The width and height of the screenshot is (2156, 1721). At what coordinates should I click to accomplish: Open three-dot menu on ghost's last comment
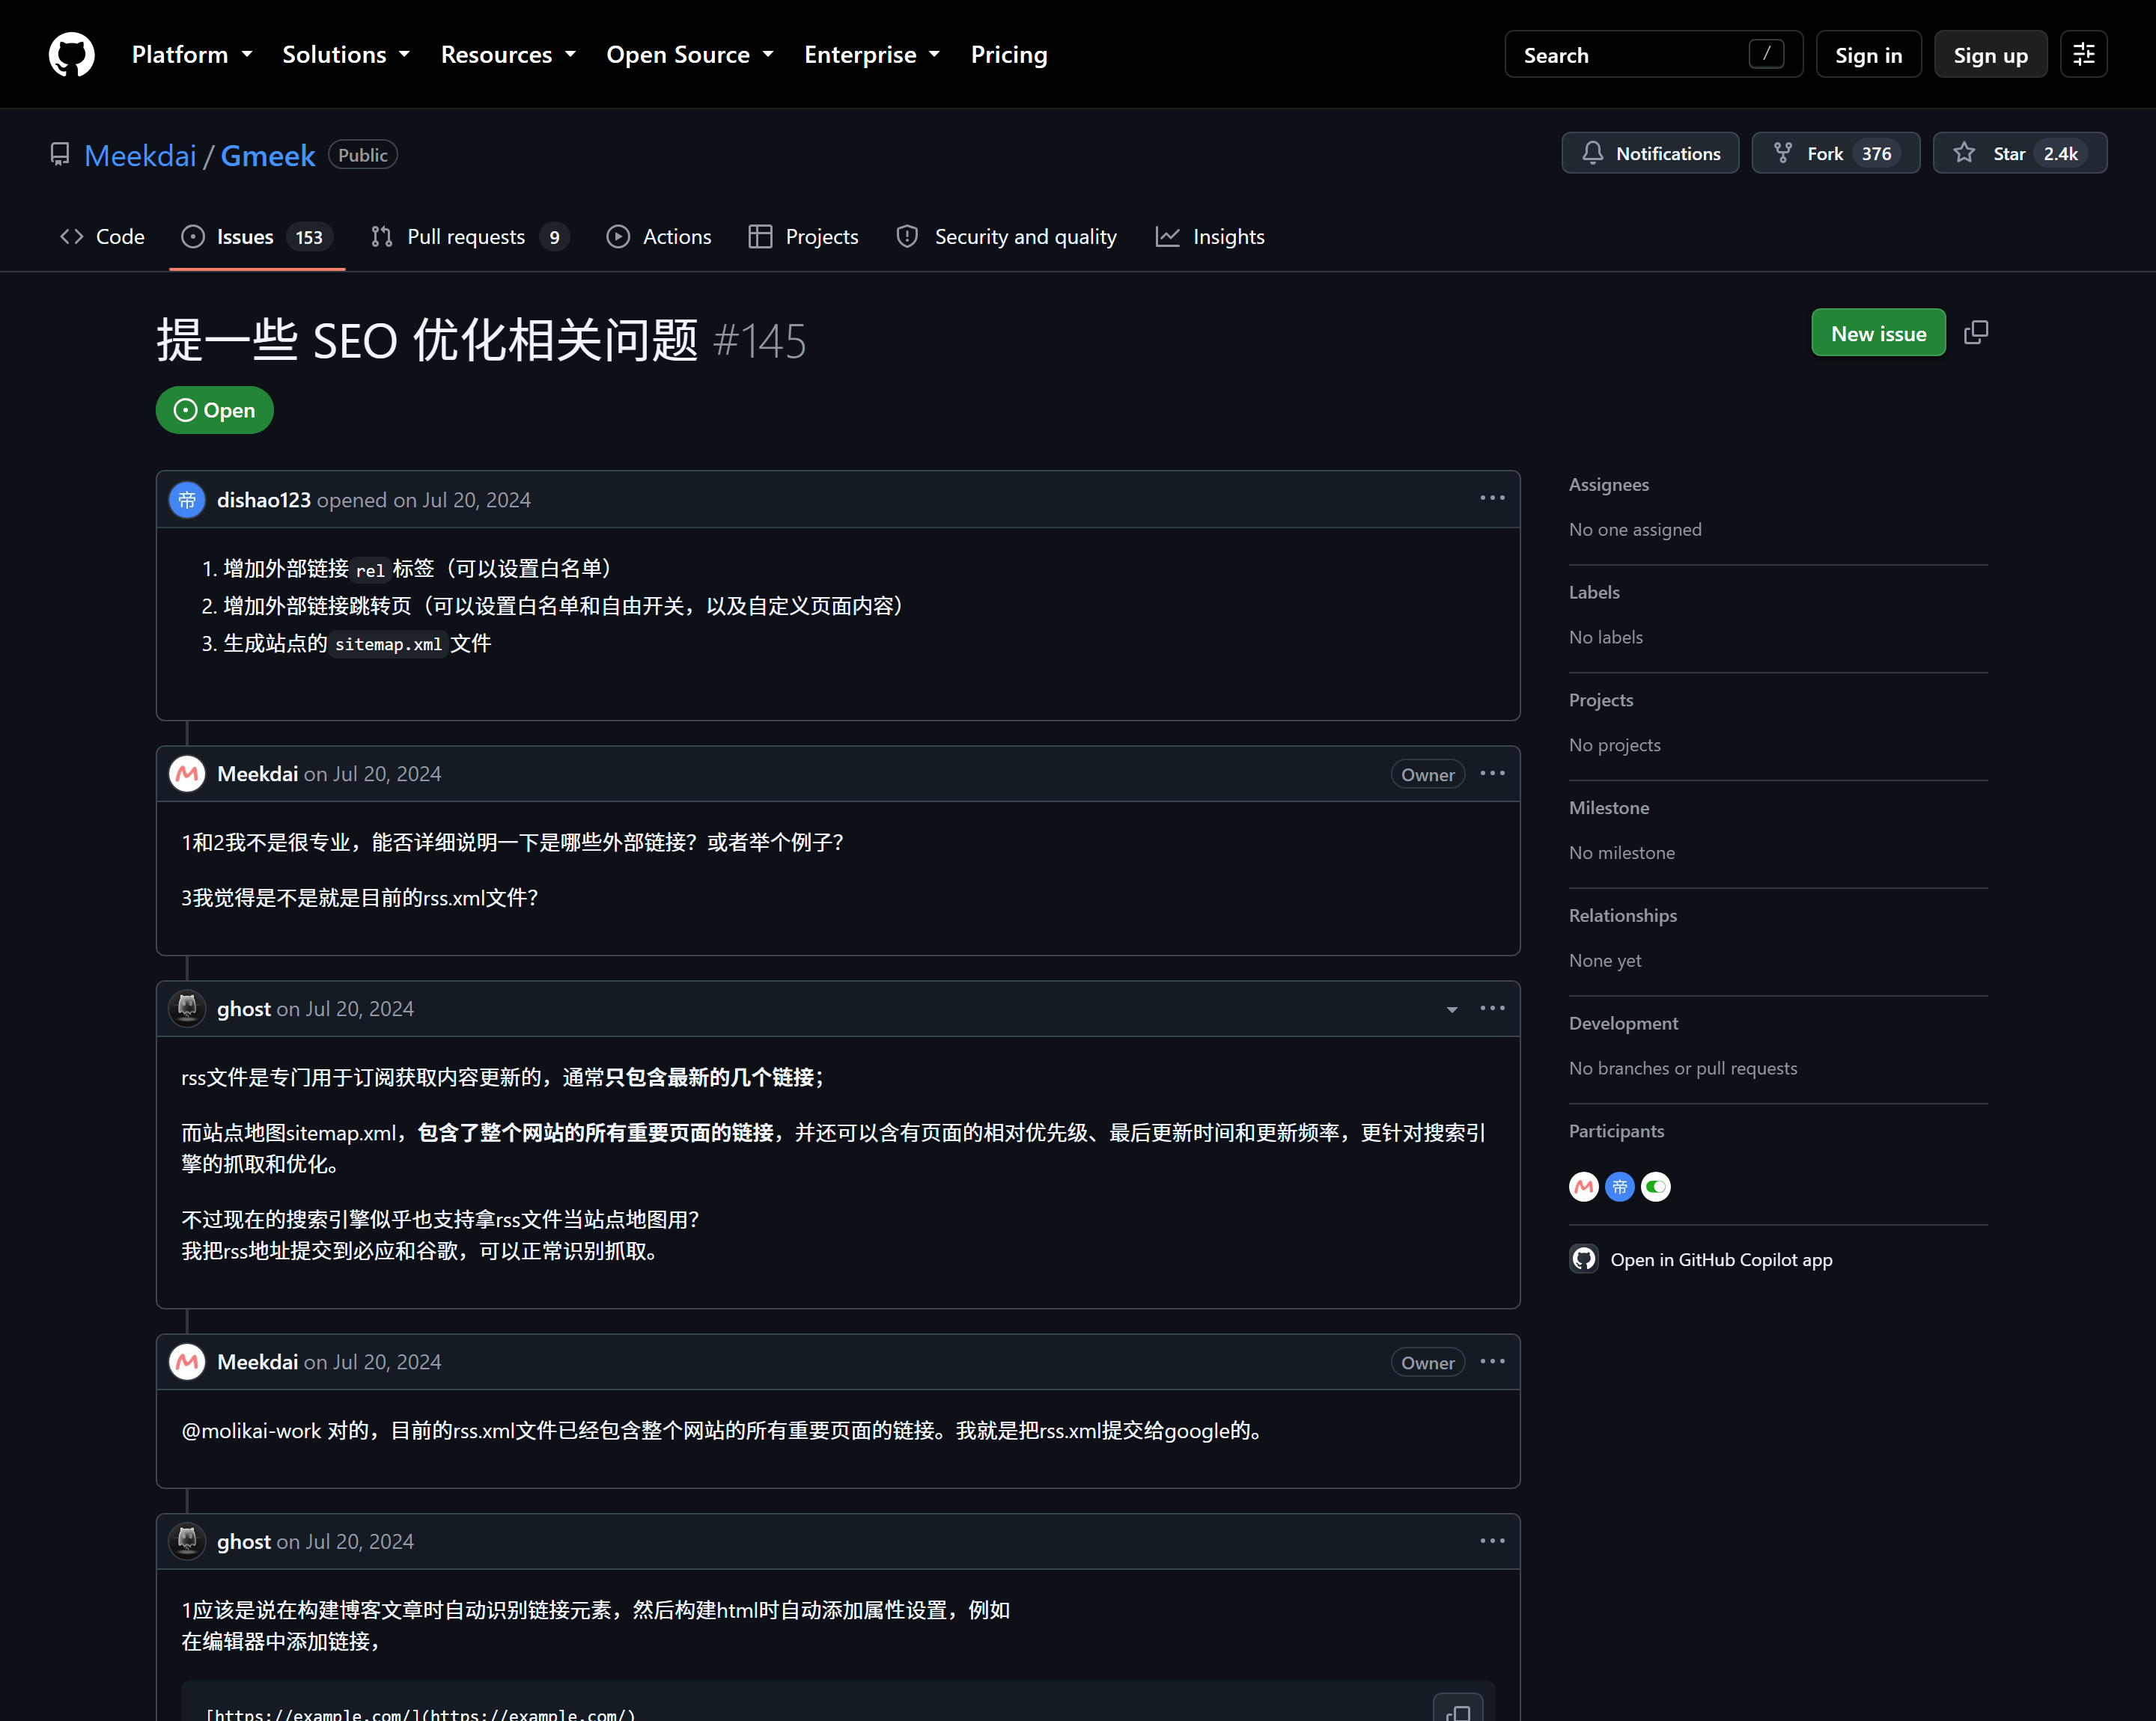(x=1492, y=1541)
